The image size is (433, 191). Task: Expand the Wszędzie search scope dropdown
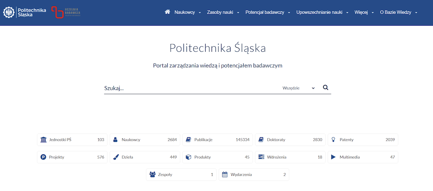point(299,88)
